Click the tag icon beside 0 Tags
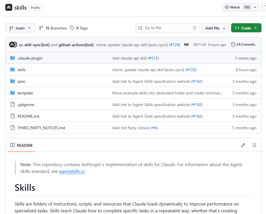This screenshot has width=266, height=214. tap(72, 28)
